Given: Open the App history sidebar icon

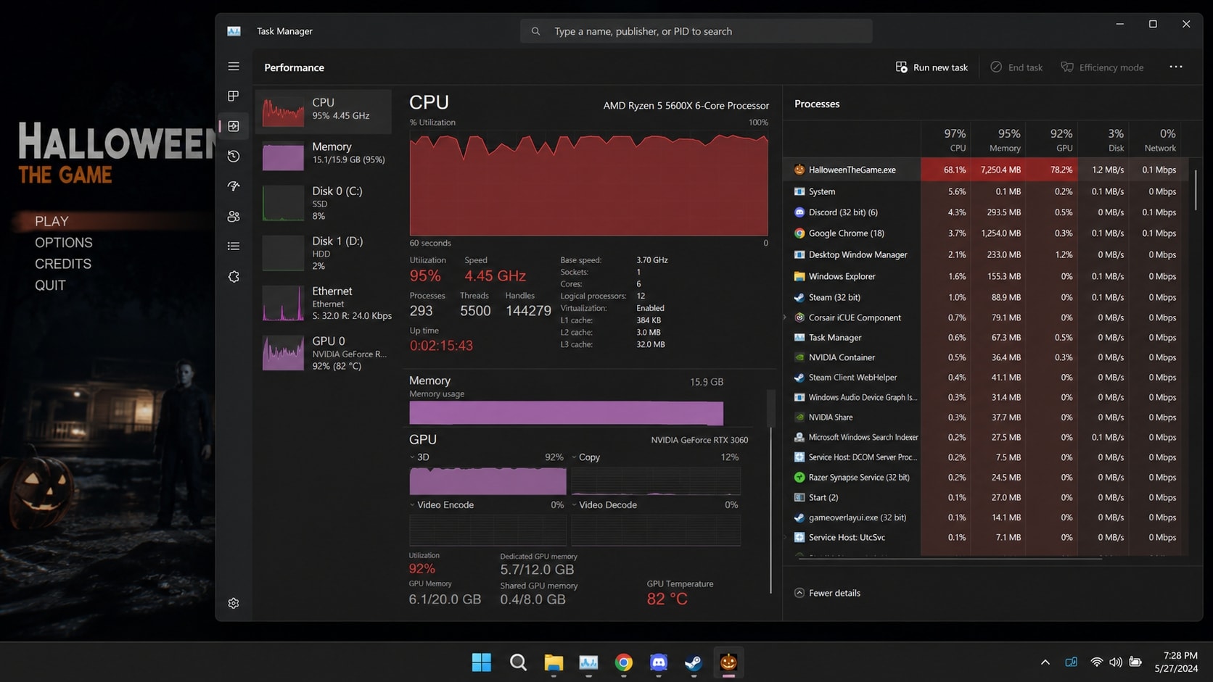Looking at the screenshot, I should pyautogui.click(x=234, y=157).
